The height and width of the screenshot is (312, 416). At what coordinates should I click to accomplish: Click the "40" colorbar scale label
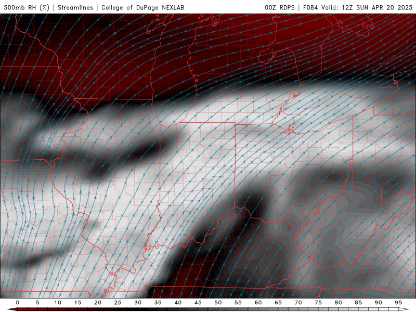(x=178, y=303)
